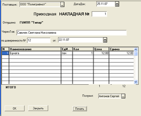Click the НАКЛАДНАЯ № number field

99,14
